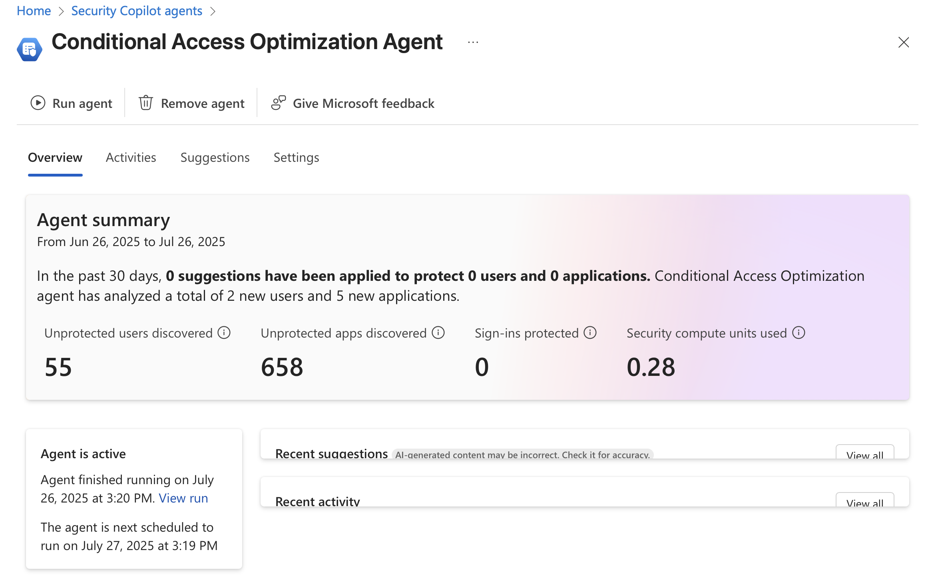Click the breadcrumb chevron after Home

pyautogui.click(x=61, y=11)
